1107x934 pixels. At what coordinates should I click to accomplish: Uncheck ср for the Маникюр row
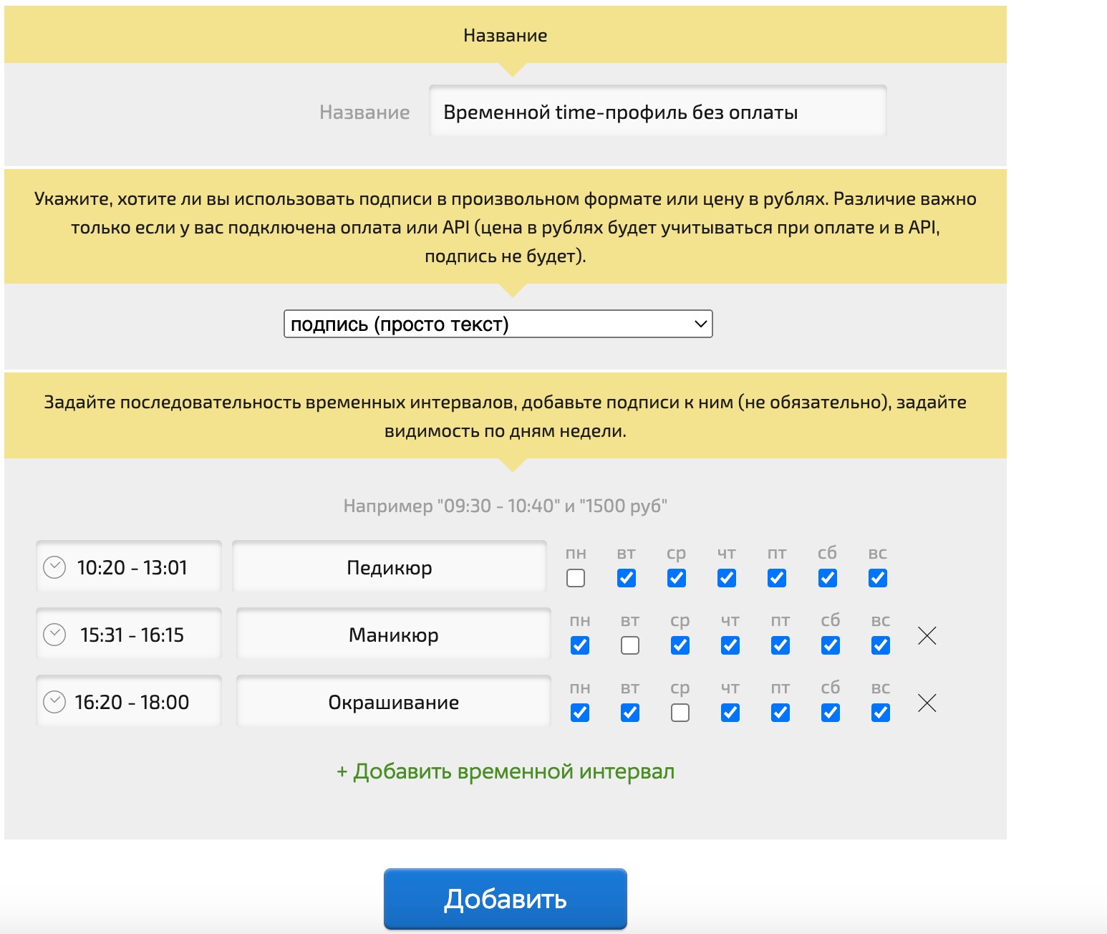click(680, 645)
